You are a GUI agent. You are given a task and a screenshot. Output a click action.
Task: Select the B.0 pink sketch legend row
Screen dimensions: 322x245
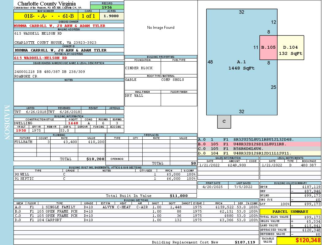coord(259,144)
